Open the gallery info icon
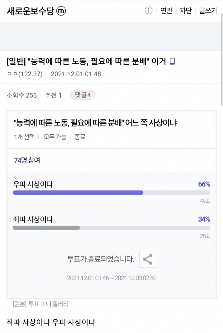223x333 pixels. tap(148, 10)
